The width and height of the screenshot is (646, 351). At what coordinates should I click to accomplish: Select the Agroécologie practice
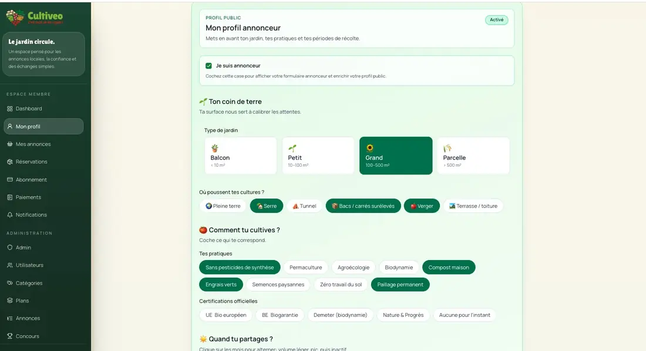354,268
